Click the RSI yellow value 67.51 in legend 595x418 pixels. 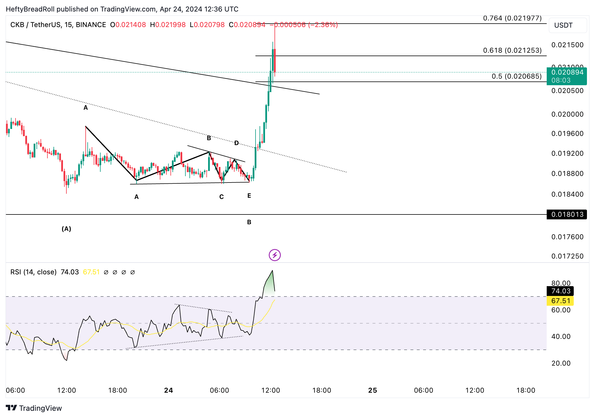point(91,272)
